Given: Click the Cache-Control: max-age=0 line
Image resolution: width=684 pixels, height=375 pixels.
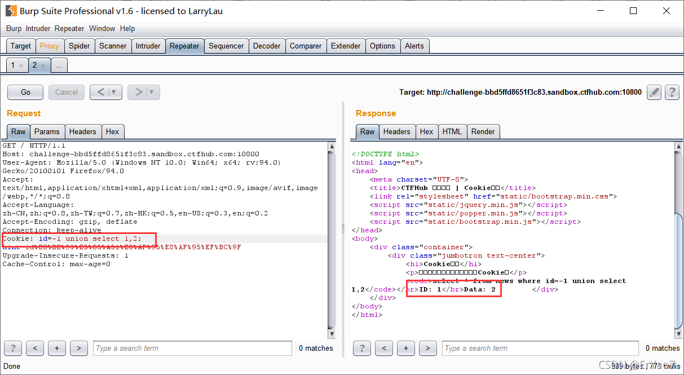Looking at the screenshot, I should point(56,264).
